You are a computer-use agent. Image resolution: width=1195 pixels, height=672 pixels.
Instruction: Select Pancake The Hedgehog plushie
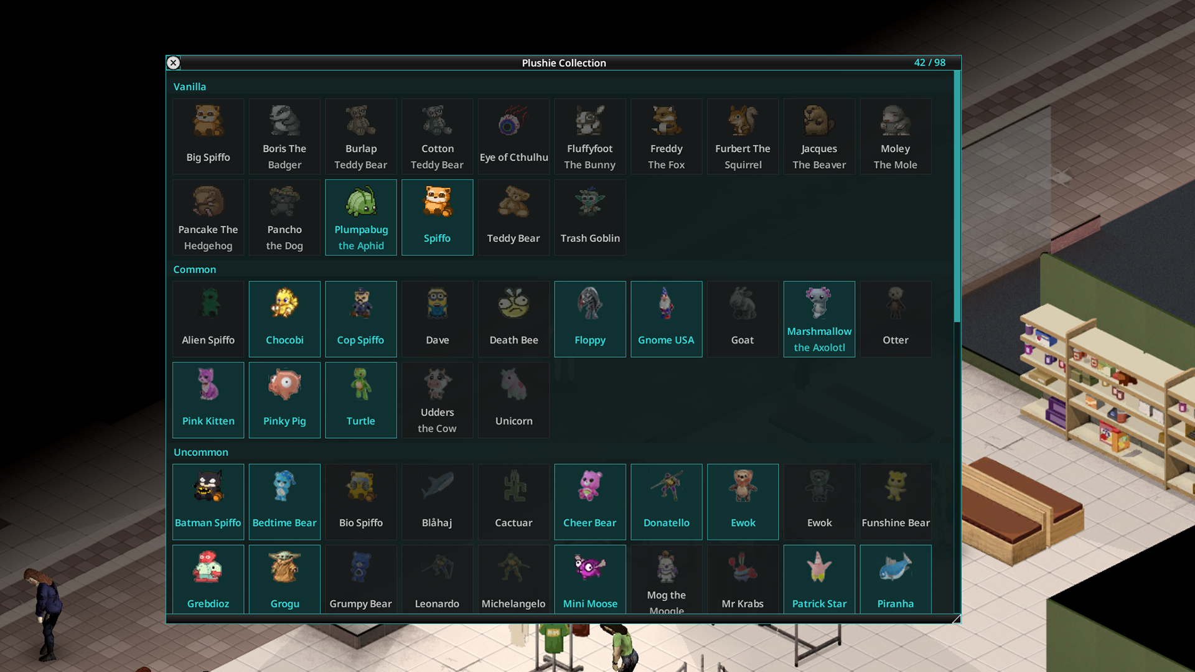pyautogui.click(x=208, y=217)
